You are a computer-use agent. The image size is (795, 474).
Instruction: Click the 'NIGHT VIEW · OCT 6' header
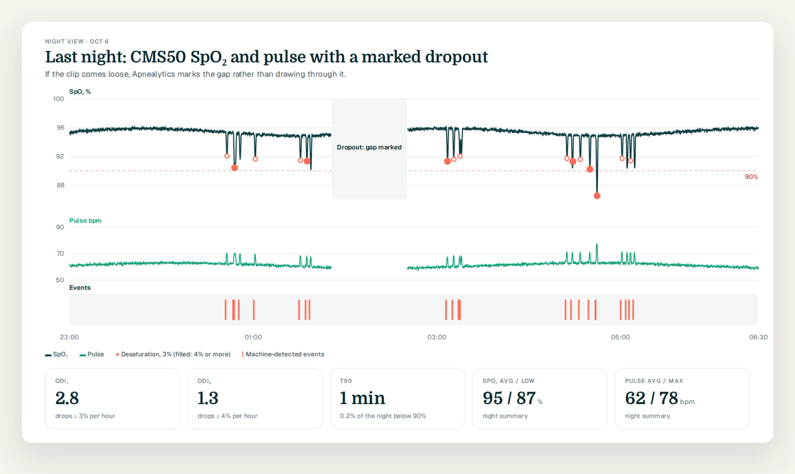click(77, 41)
